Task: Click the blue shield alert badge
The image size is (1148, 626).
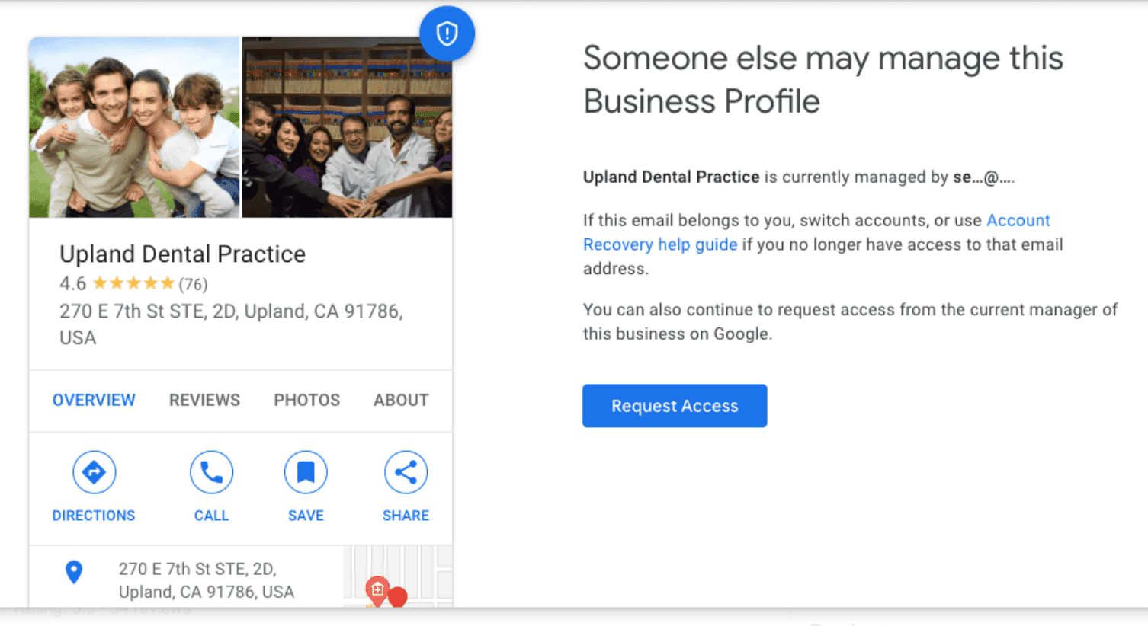Action: coord(447,34)
